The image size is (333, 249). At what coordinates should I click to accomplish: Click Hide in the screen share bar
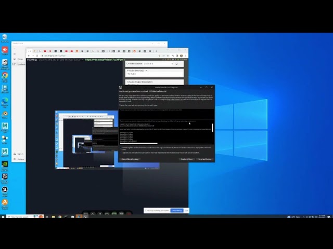[x=186, y=211]
